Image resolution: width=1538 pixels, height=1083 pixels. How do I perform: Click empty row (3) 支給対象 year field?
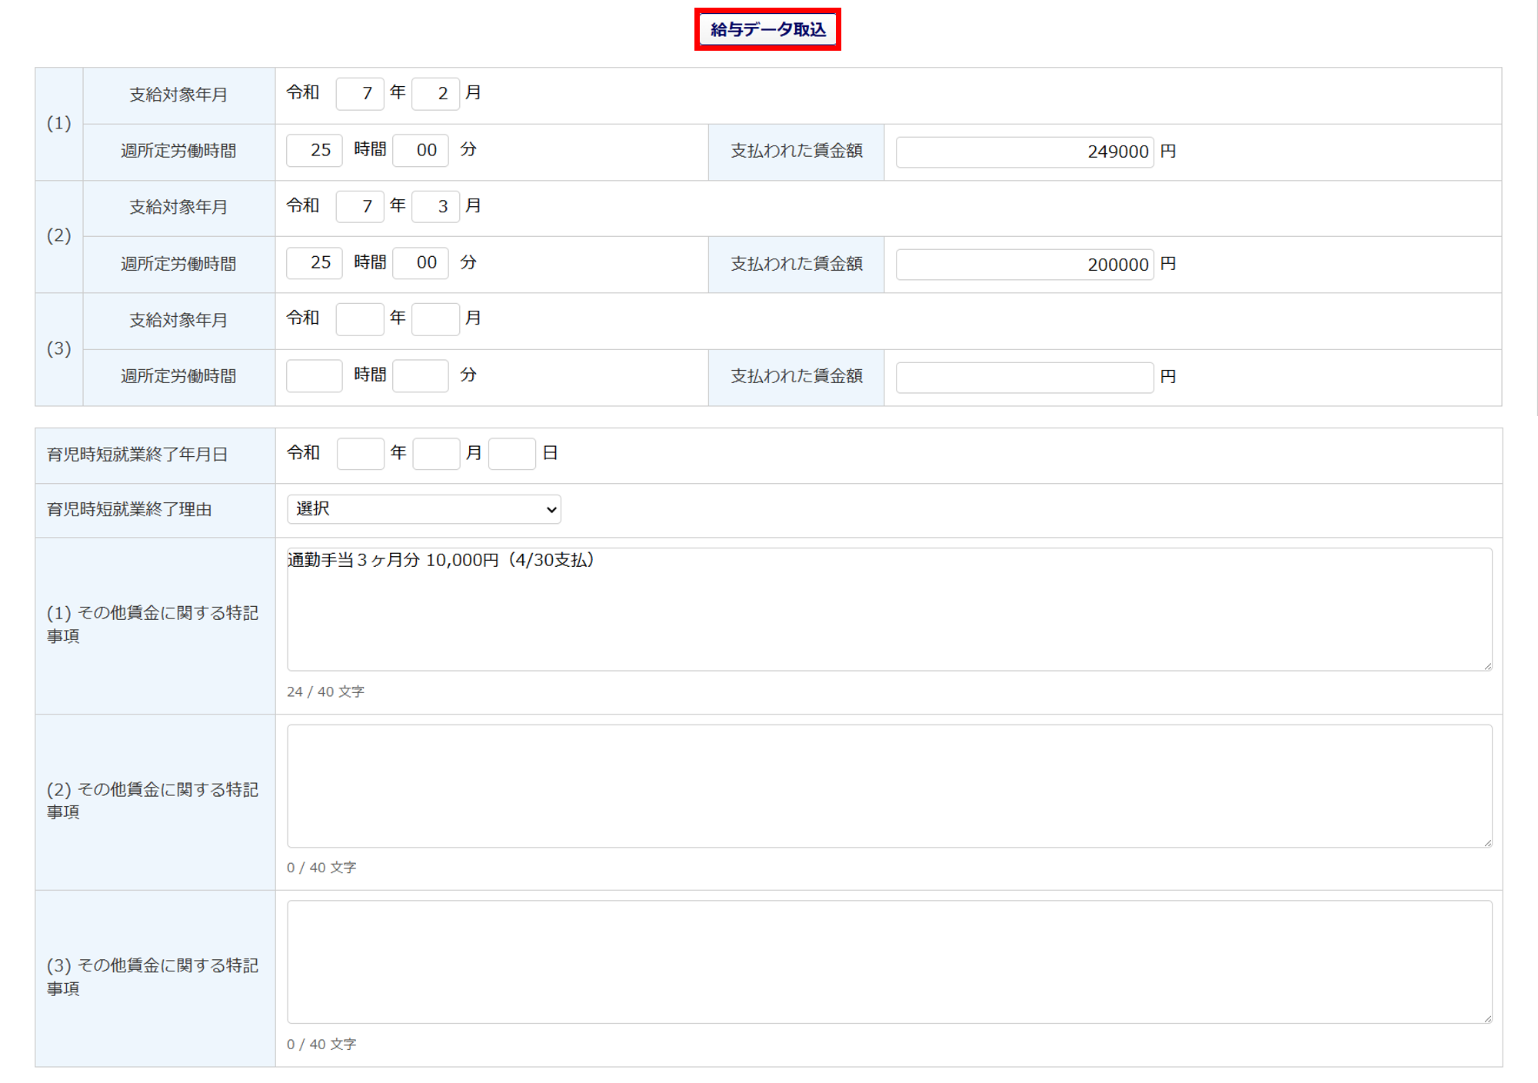click(x=360, y=318)
